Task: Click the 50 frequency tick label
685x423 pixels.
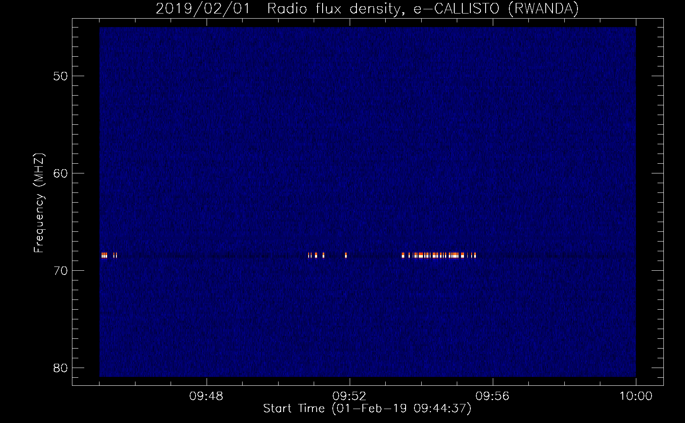Action: (x=61, y=76)
